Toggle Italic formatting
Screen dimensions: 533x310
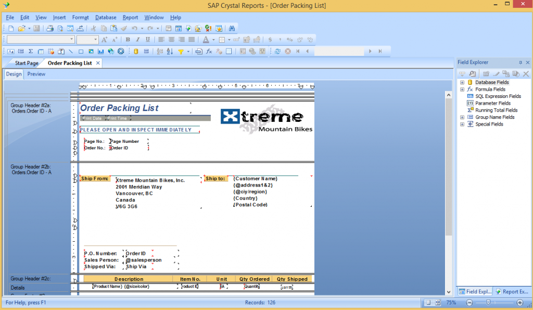137,40
